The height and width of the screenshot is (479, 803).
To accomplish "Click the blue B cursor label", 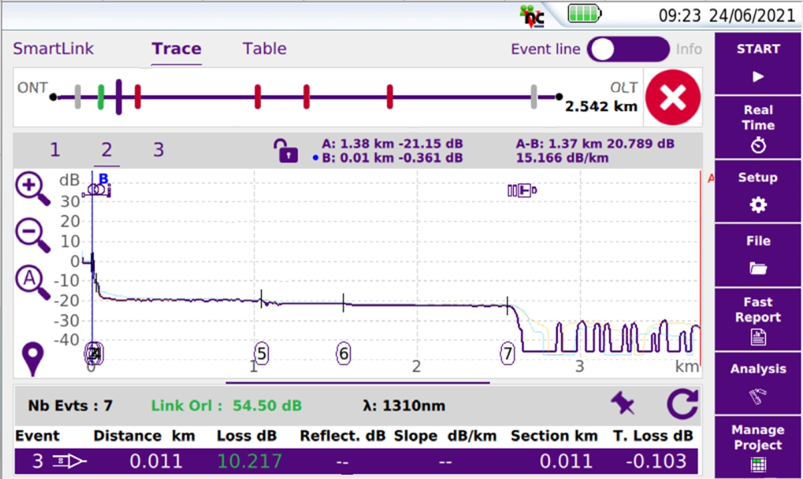I will click(x=103, y=178).
